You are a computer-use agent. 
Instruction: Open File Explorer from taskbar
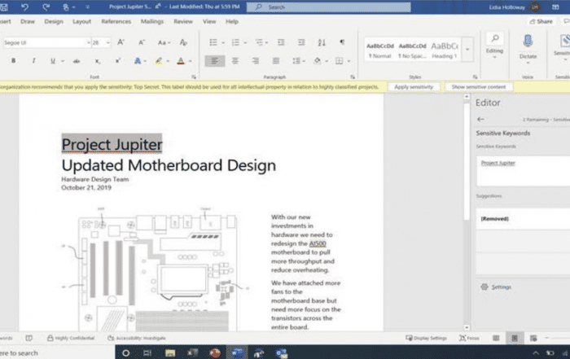170,352
